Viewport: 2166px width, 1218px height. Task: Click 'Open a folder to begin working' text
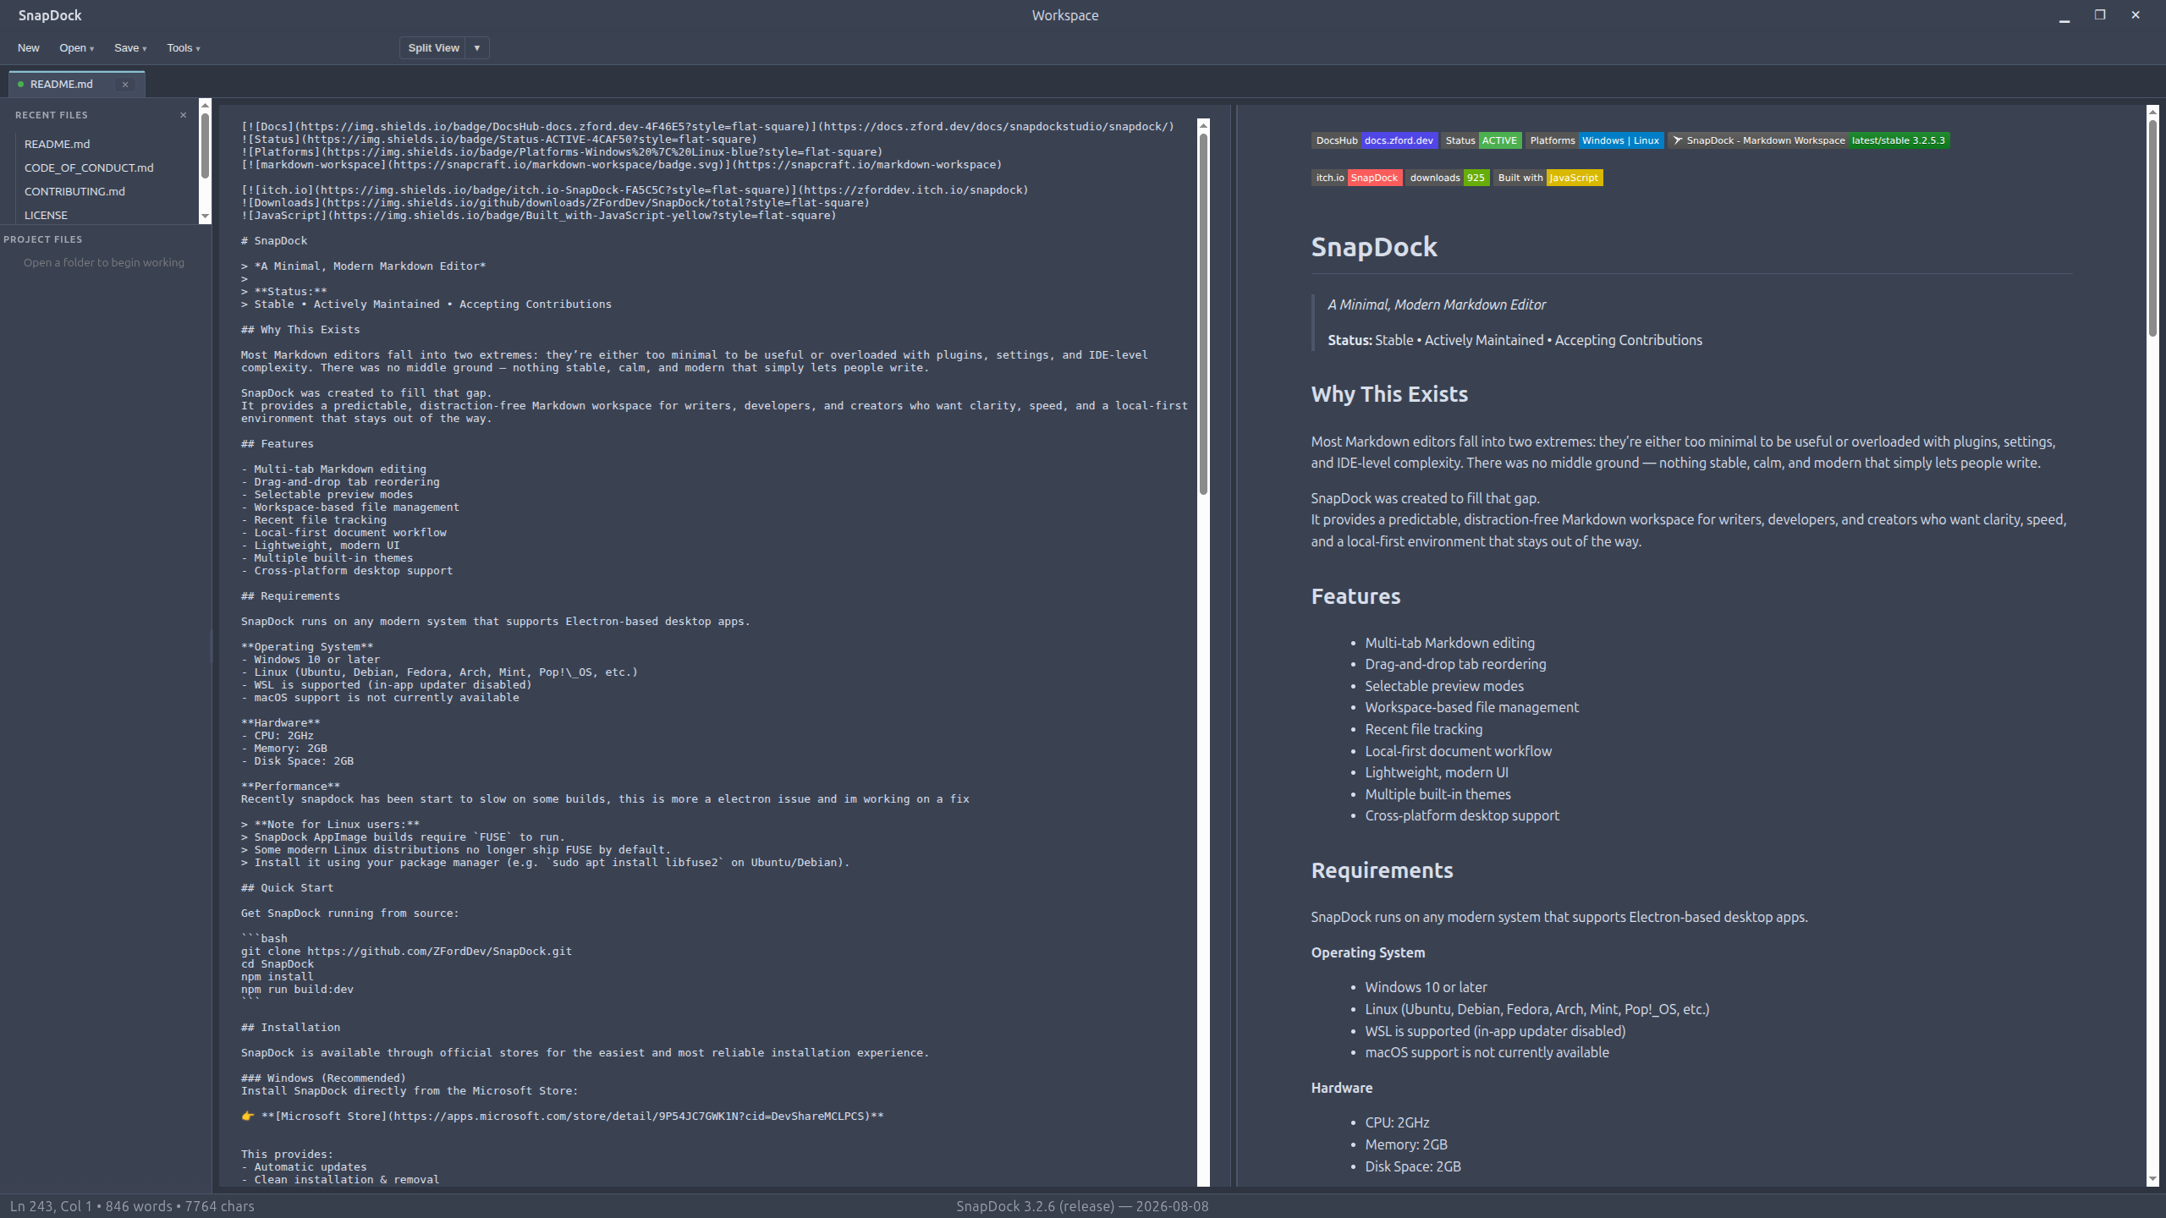(104, 263)
